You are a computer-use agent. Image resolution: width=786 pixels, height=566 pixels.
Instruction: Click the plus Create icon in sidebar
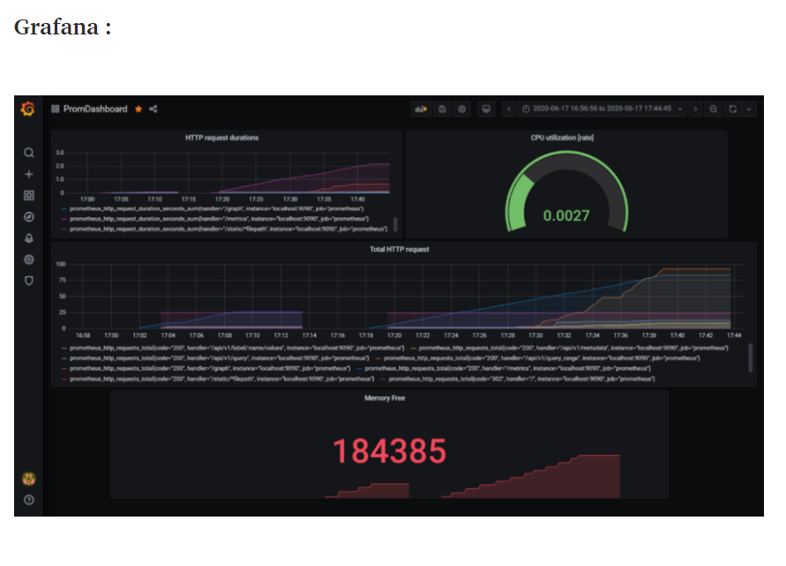(x=29, y=174)
